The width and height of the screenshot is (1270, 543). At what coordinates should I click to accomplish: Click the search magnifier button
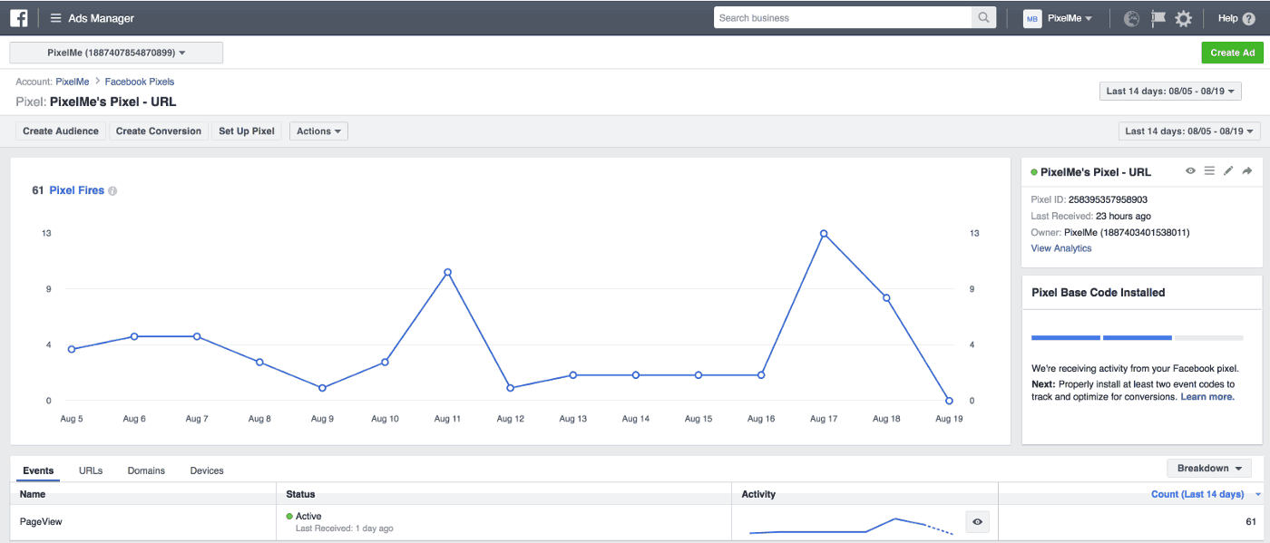(983, 18)
